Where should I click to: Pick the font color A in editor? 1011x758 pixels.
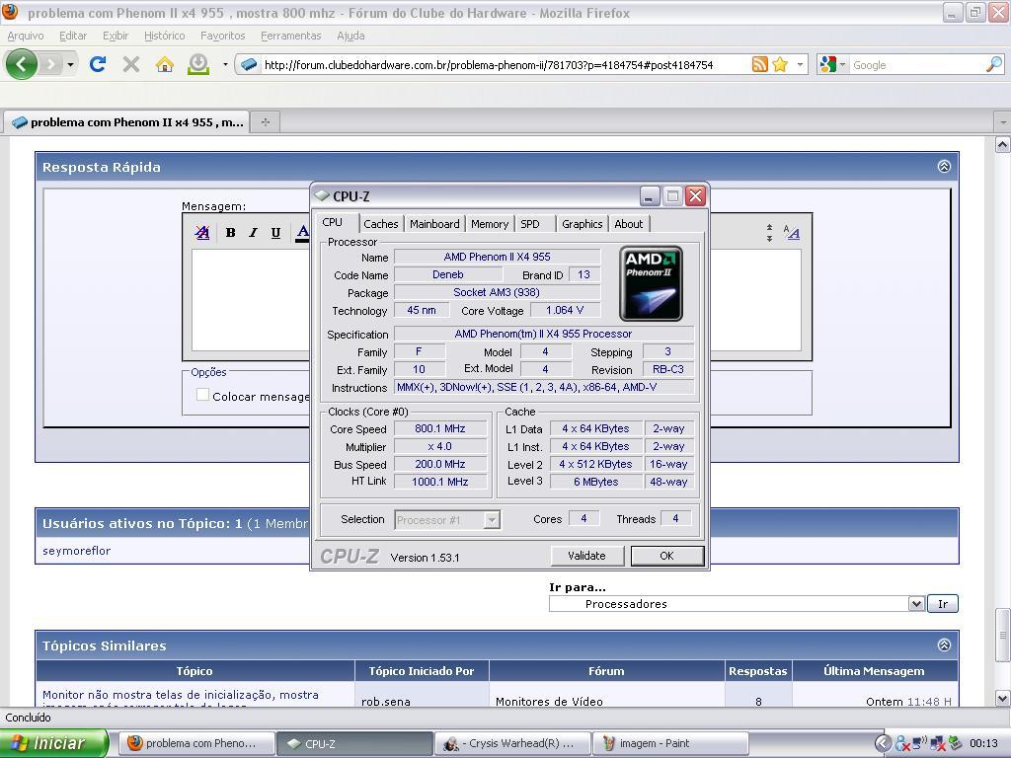[x=302, y=233]
